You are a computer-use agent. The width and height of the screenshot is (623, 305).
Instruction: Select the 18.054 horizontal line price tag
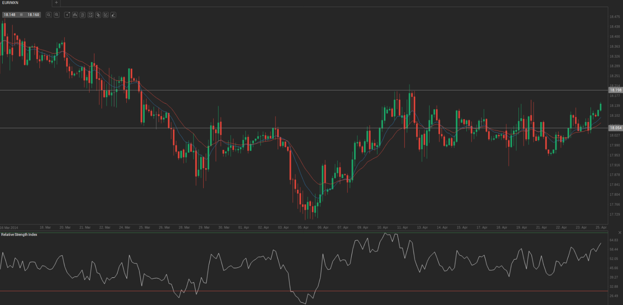click(615, 128)
